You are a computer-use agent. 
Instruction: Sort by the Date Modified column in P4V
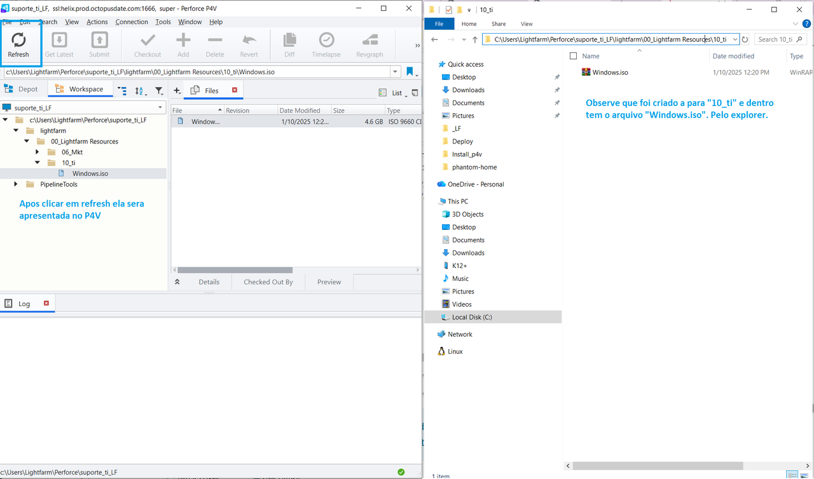pos(304,111)
